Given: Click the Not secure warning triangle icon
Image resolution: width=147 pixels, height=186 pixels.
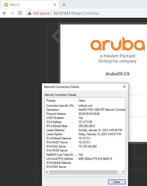Looking at the screenshot, I should pyautogui.click(x=30, y=13).
